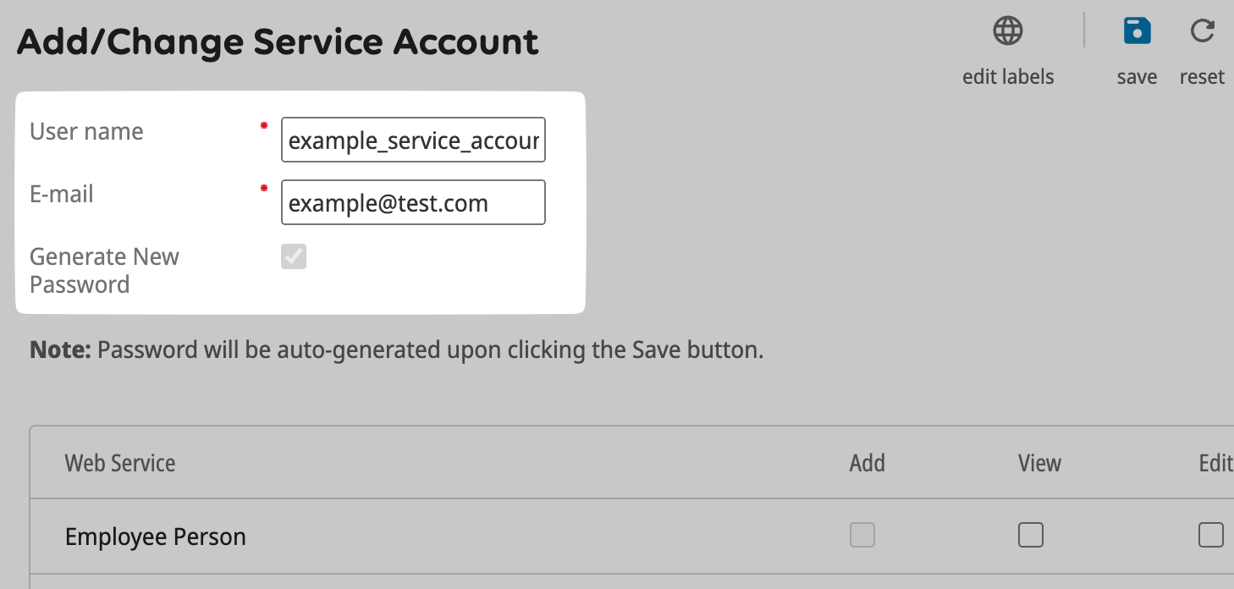Click the 'Generate New Password' label text

[104, 270]
